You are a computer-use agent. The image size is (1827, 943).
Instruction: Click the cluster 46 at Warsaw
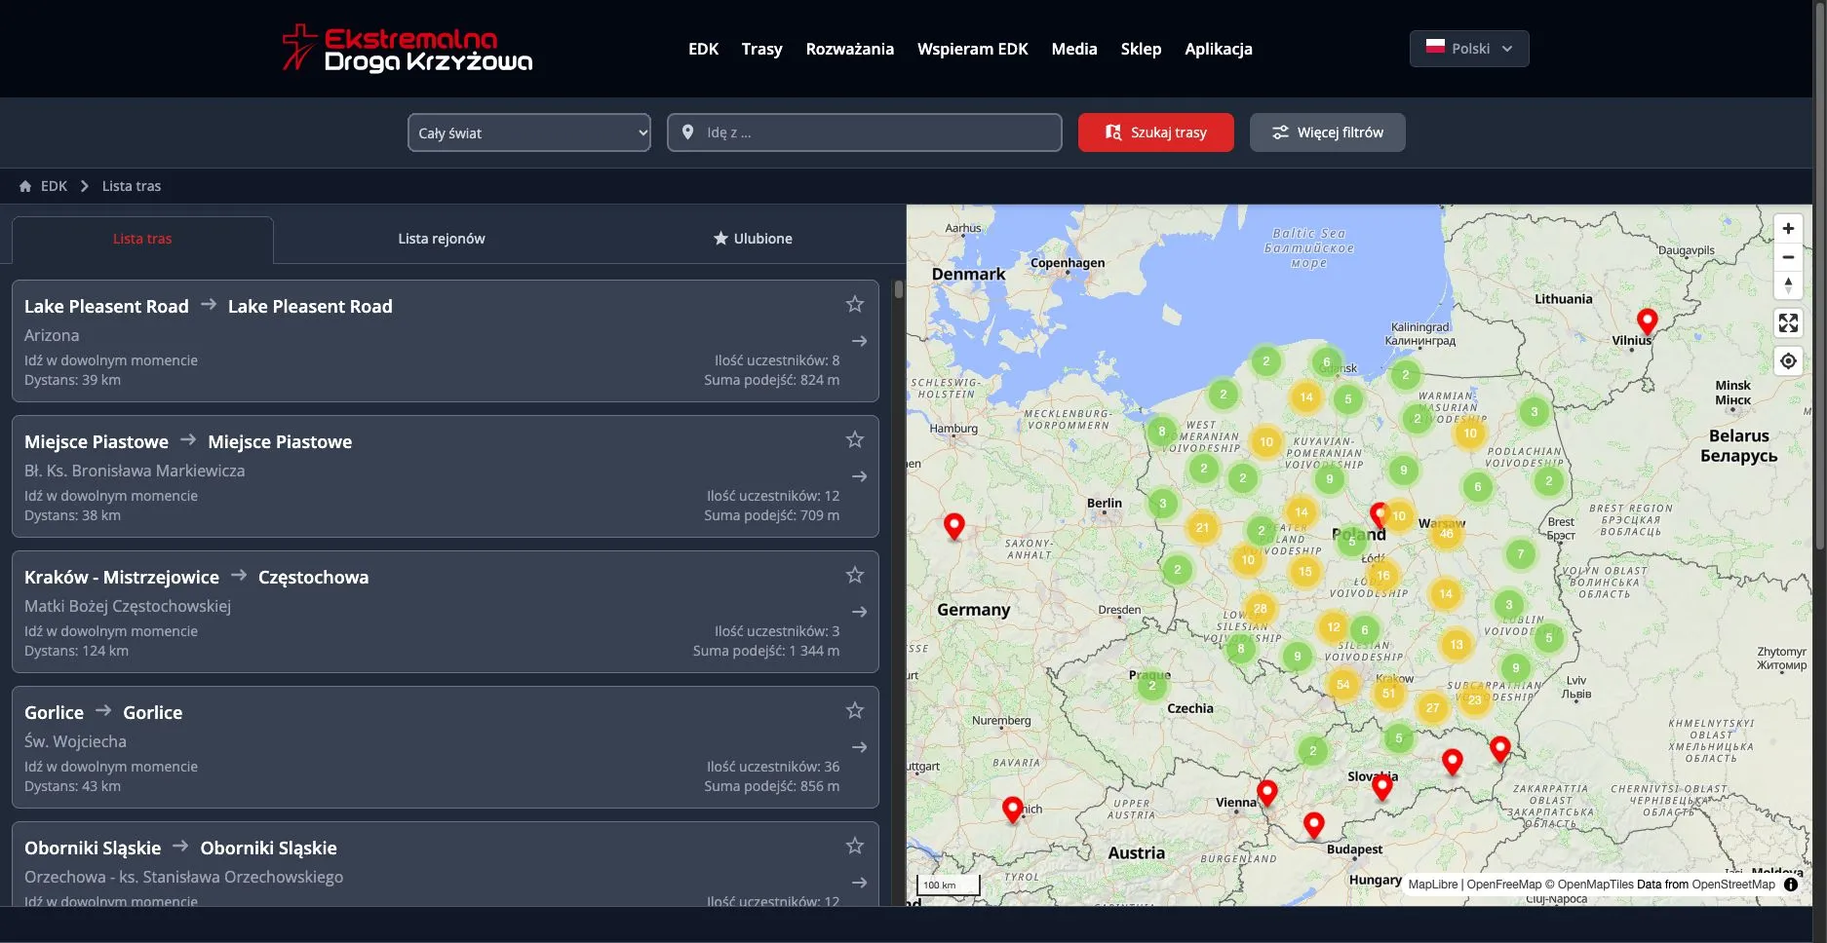(x=1447, y=533)
